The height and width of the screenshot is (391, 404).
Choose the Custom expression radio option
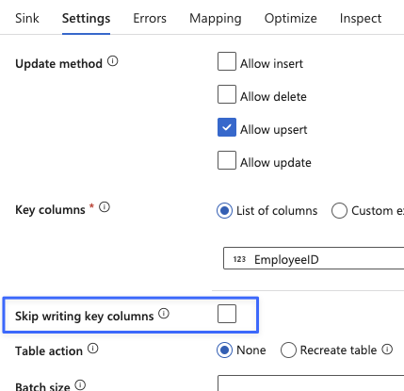click(x=339, y=210)
